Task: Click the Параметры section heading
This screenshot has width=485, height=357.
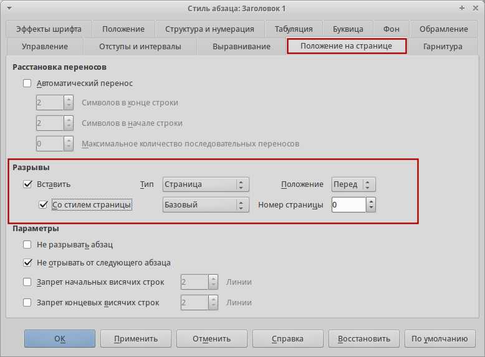Action: coord(36,229)
